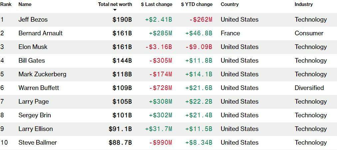Click France in the Country column

pos(230,33)
